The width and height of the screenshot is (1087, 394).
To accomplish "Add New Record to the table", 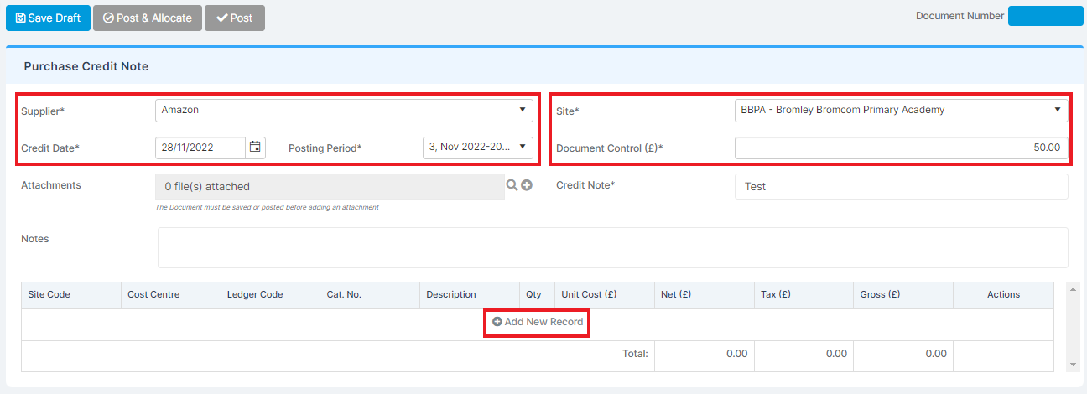I will point(537,322).
